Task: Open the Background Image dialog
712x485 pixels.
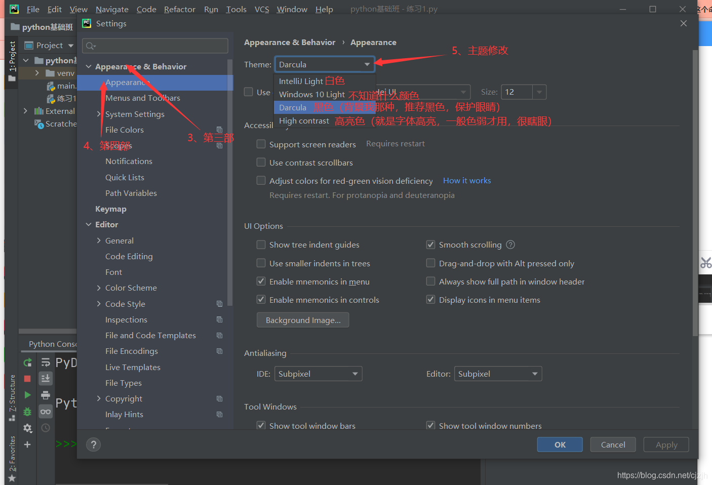Action: coord(303,320)
